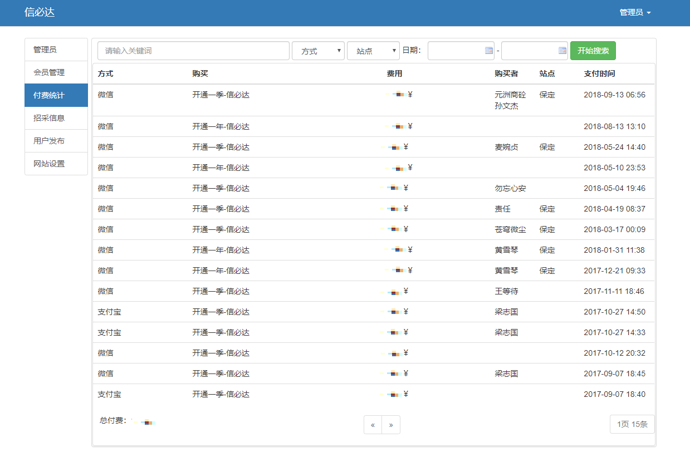The width and height of the screenshot is (690, 457).
Task: Select 付费统计 sidebar item
Action: point(56,95)
